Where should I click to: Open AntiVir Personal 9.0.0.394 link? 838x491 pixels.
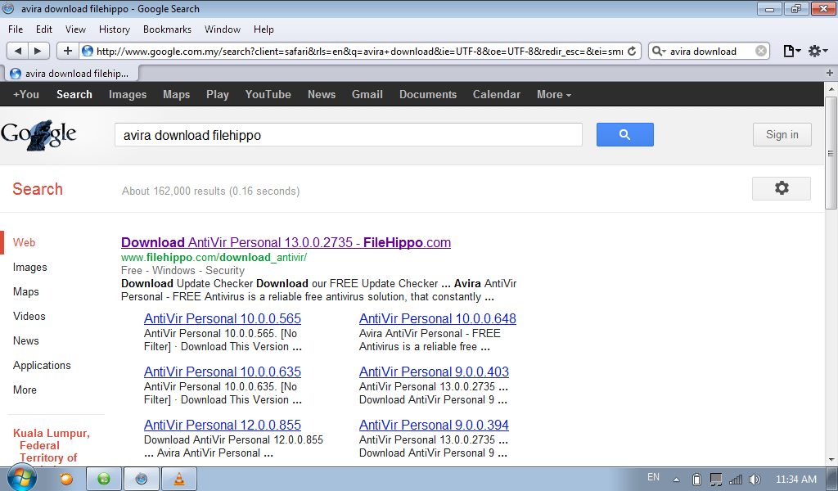tap(434, 426)
